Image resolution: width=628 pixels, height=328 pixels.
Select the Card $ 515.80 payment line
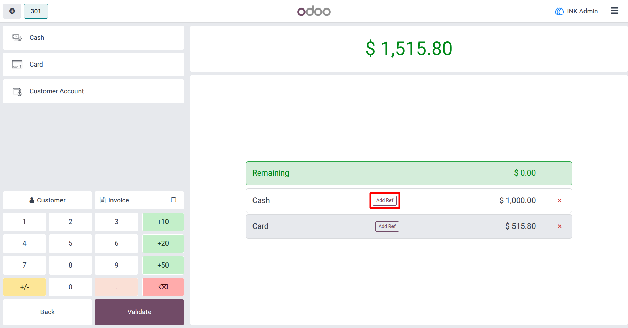409,226
